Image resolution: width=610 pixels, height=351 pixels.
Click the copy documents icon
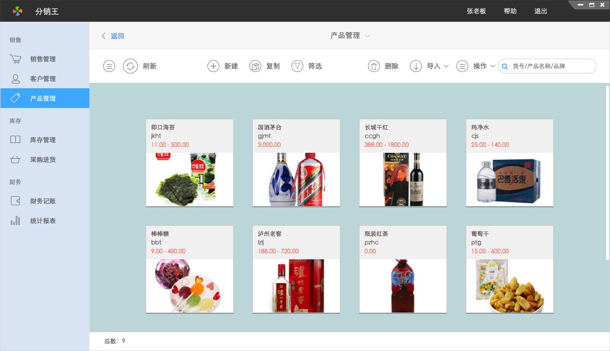[x=255, y=66]
